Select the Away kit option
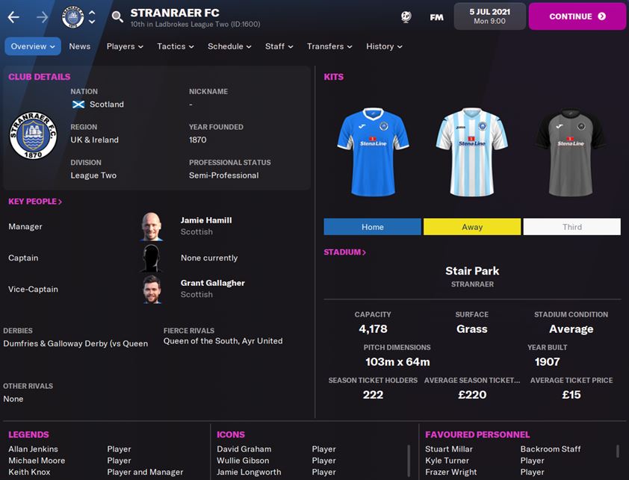629x480 pixels. pos(472,227)
